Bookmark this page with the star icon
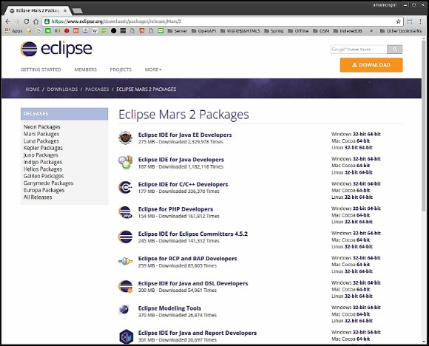429x346 pixels. pyautogui.click(x=399, y=21)
